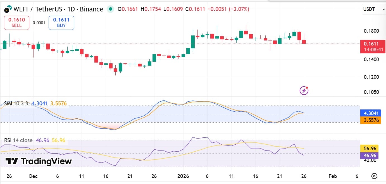The width and height of the screenshot is (386, 184).
Task: Open the USDT currency dropdown
Action: click(x=374, y=9)
